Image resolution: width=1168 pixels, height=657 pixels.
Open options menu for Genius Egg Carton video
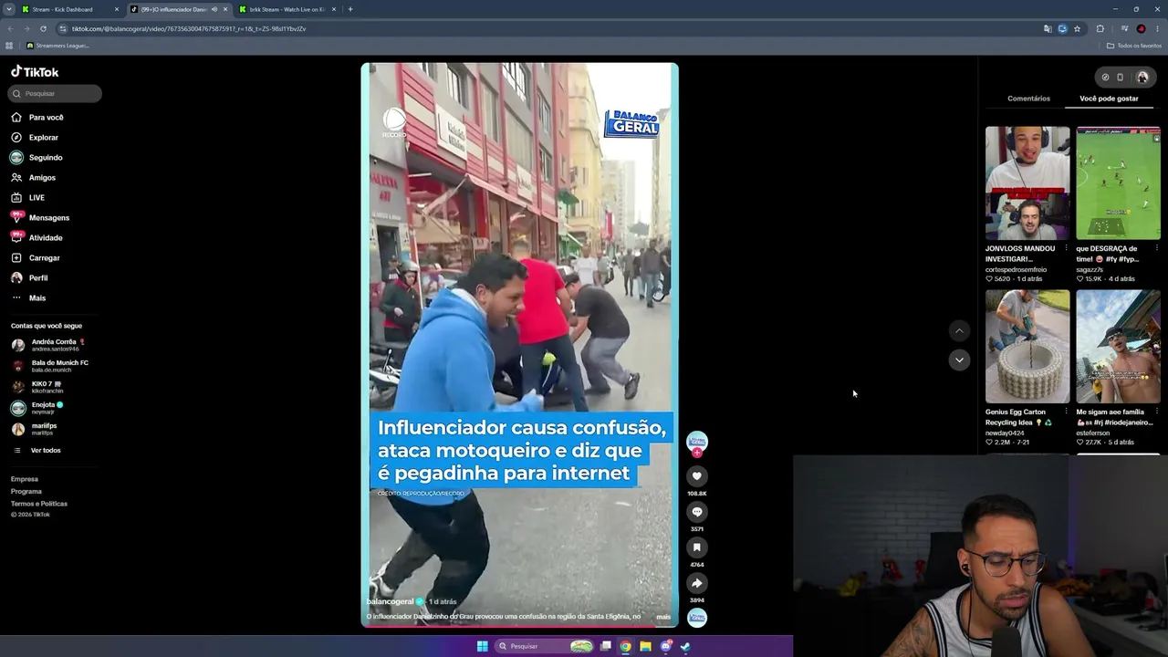(x=1066, y=412)
